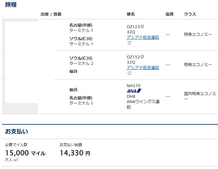Click the Star Alliance icon beside OZ152
The width and height of the screenshot is (218, 169).
142,57
